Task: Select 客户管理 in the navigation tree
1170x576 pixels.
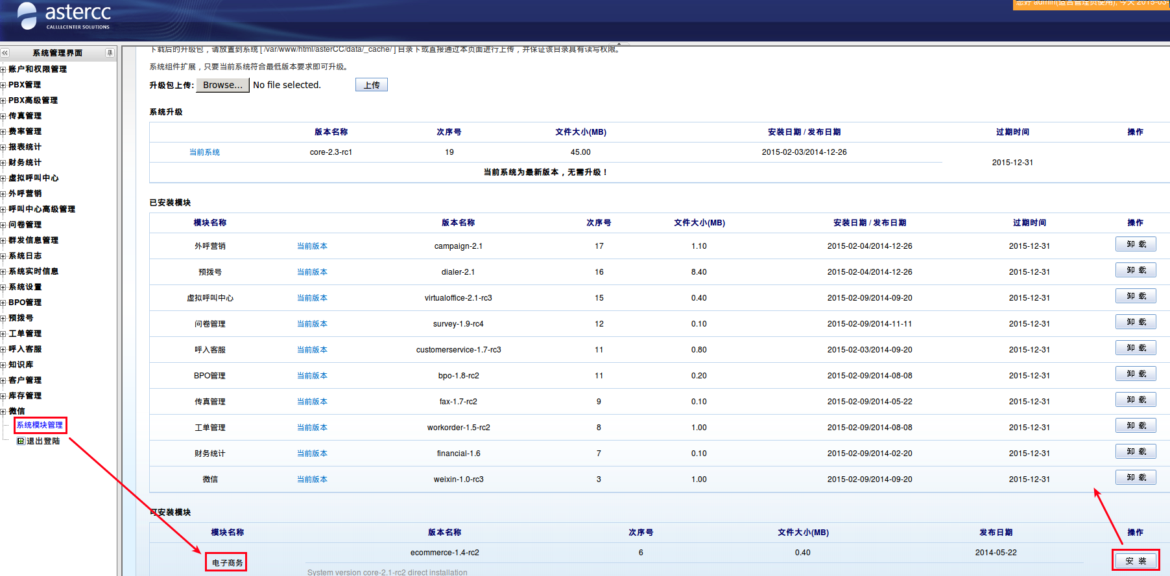Action: pyautogui.click(x=25, y=380)
